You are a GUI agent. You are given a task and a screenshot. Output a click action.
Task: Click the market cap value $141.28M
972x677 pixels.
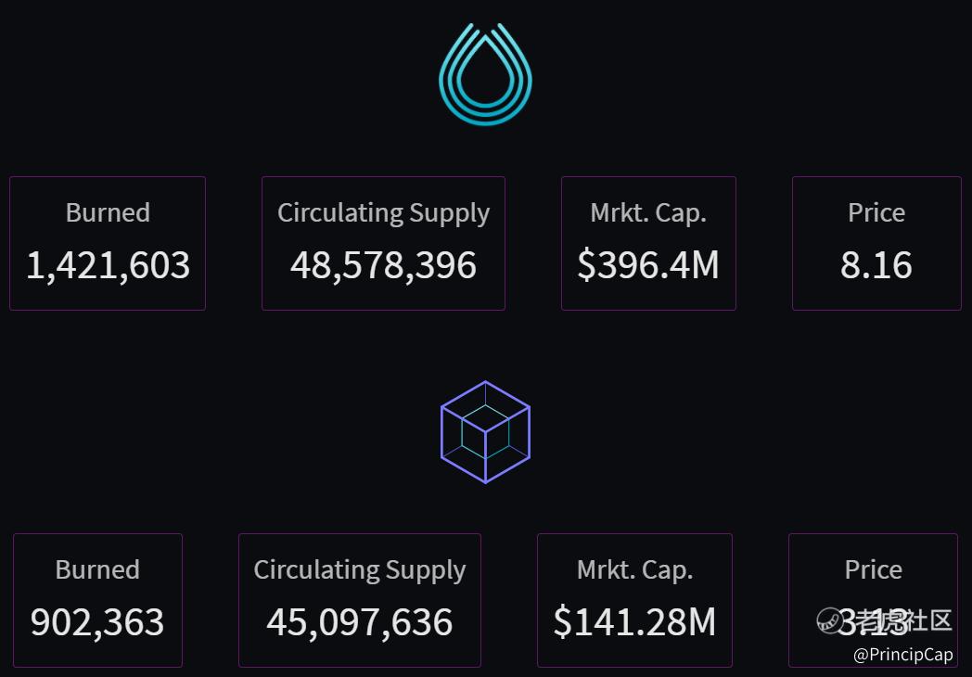pyautogui.click(x=635, y=622)
